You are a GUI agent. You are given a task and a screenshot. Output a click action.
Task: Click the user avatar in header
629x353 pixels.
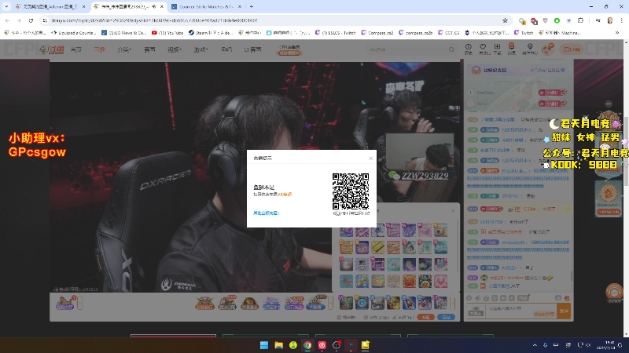(x=547, y=49)
